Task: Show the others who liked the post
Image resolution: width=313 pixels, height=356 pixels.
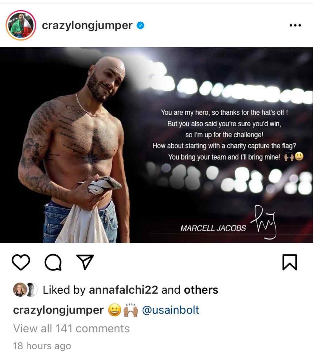Action: [201, 290]
